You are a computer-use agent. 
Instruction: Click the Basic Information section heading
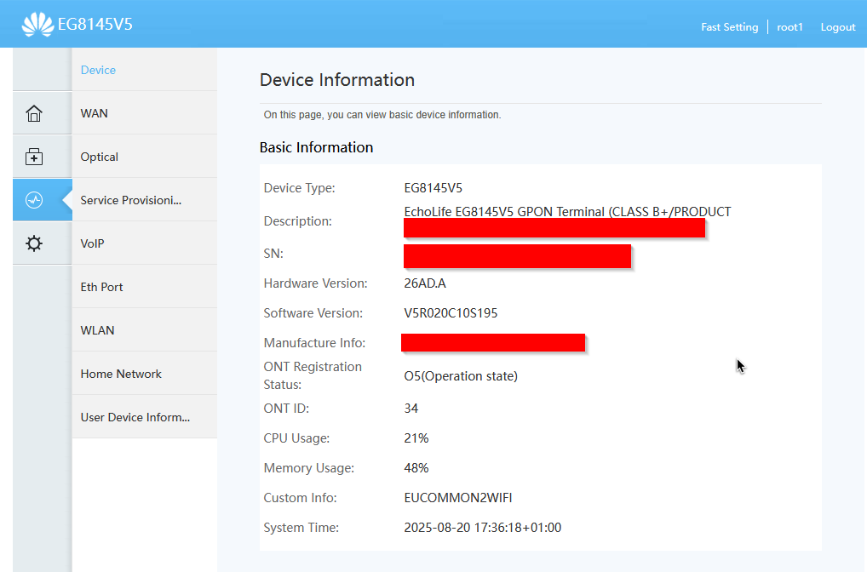tap(316, 147)
